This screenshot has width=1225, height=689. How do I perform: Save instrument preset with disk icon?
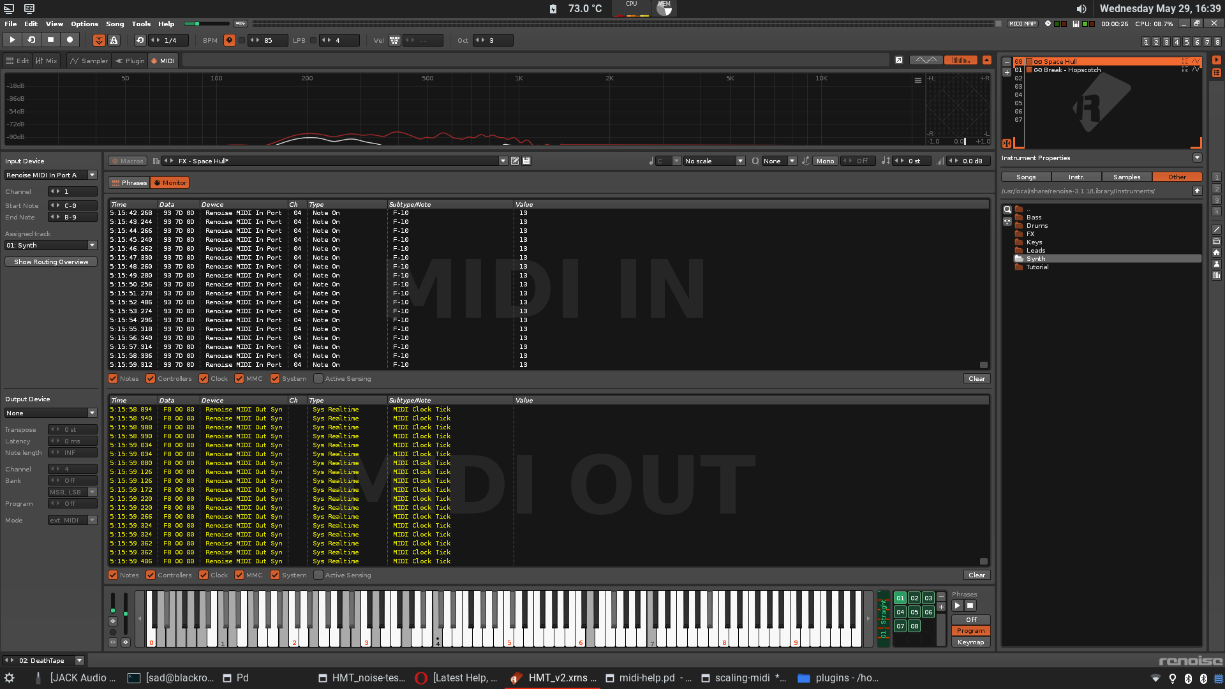pyautogui.click(x=526, y=161)
